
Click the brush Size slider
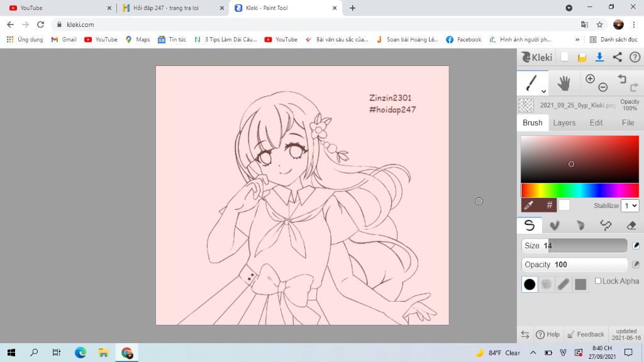point(574,246)
